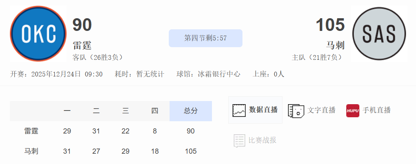
Task: Click Thunder's second quarter score 31
Action: click(96, 131)
